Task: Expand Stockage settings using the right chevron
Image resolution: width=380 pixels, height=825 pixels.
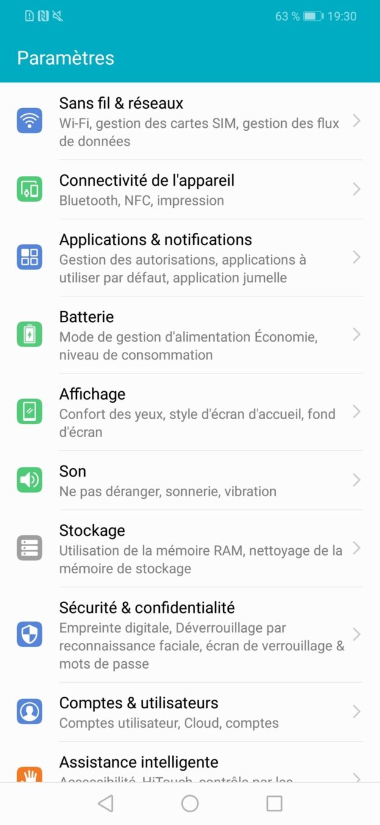Action: coord(357,548)
